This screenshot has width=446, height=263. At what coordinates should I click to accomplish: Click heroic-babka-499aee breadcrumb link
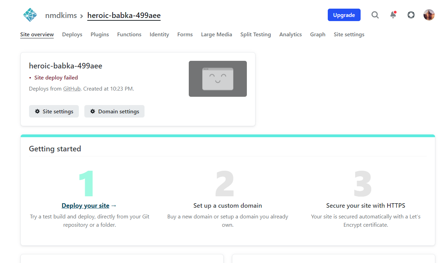(124, 16)
